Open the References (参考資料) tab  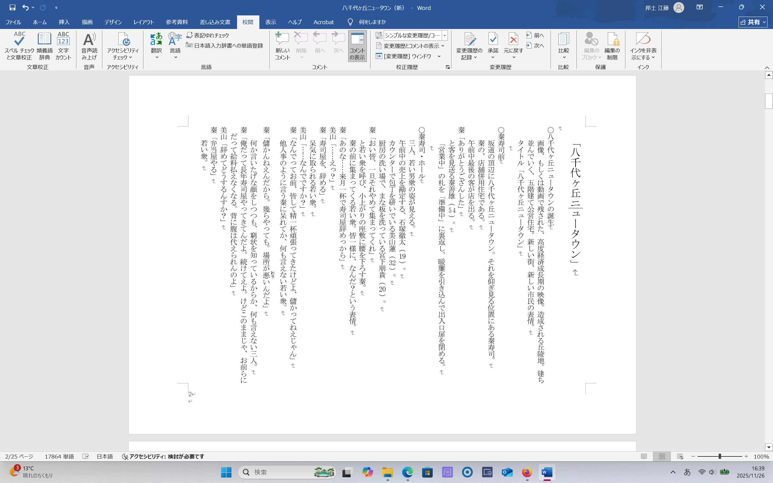pos(177,22)
